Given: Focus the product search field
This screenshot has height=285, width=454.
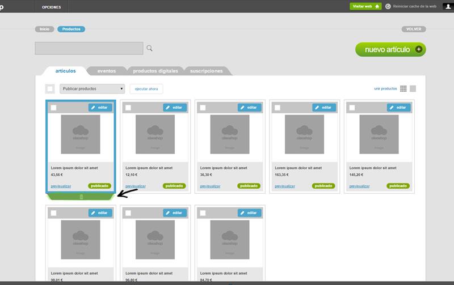Looking at the screenshot, I should point(89,48).
